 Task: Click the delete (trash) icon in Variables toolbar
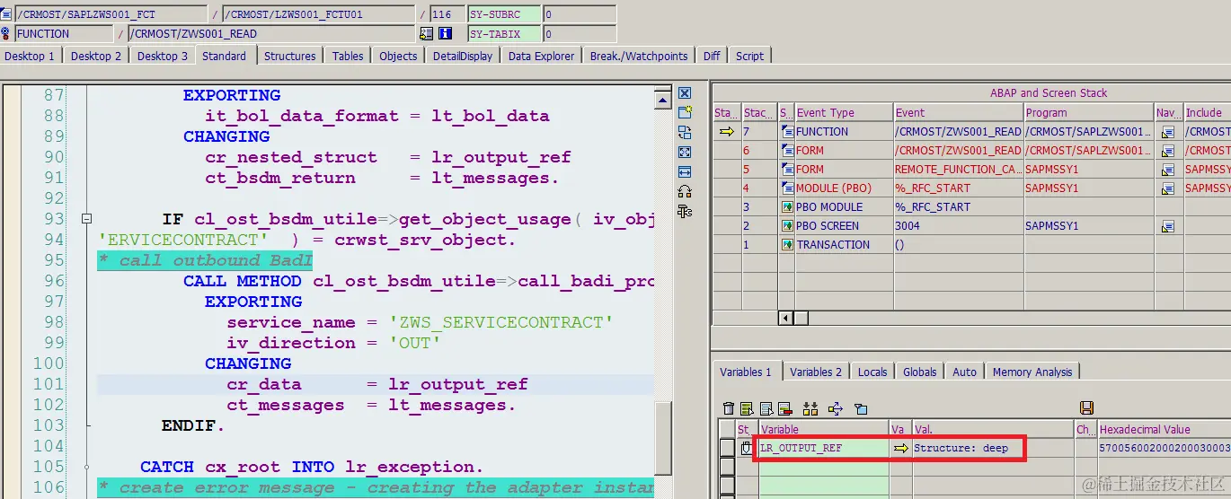(729, 408)
